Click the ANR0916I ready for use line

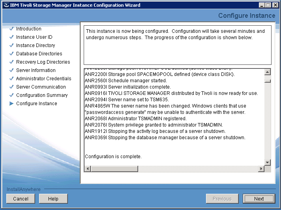pyautogui.click(x=171, y=93)
